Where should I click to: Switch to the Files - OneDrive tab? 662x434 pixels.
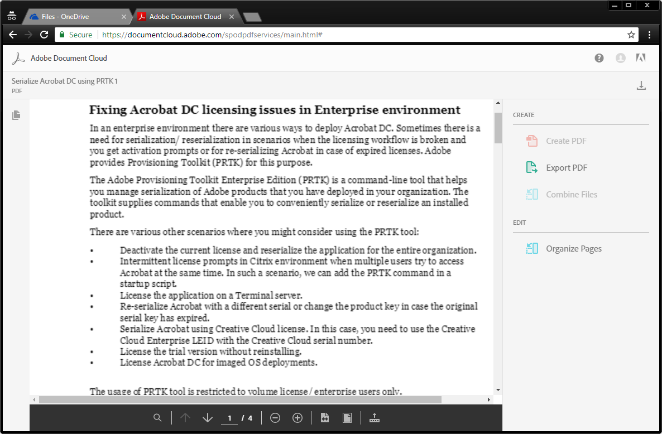(76, 16)
